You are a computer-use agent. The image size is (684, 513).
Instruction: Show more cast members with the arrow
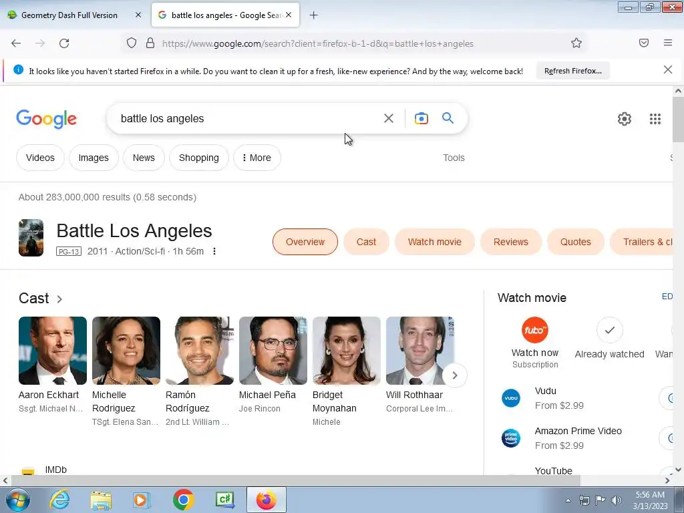[x=454, y=375]
